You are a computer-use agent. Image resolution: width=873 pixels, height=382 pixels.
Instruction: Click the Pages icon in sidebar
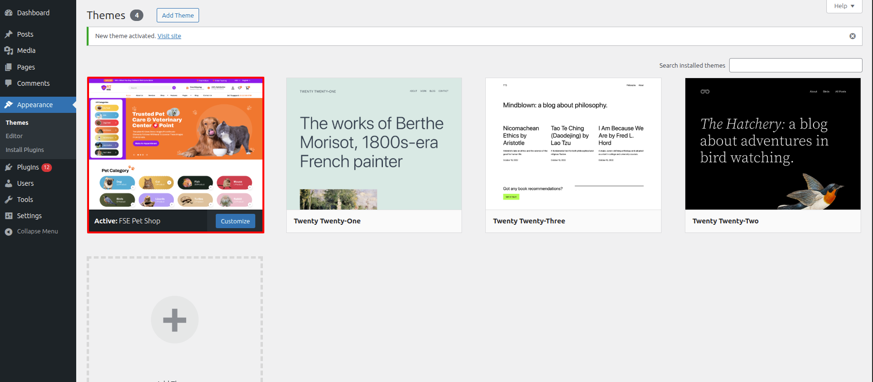click(x=9, y=67)
